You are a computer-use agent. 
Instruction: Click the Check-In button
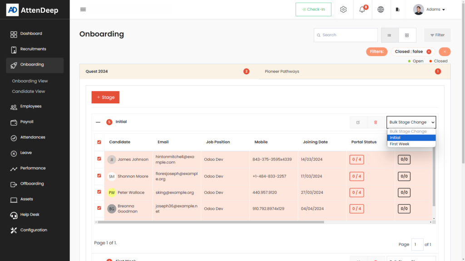tap(313, 10)
